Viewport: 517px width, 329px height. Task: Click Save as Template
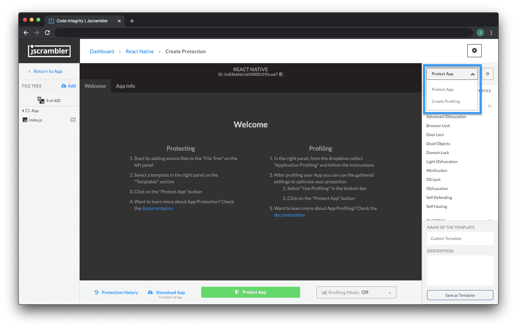(460, 295)
